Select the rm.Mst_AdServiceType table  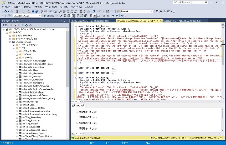coord(33,92)
